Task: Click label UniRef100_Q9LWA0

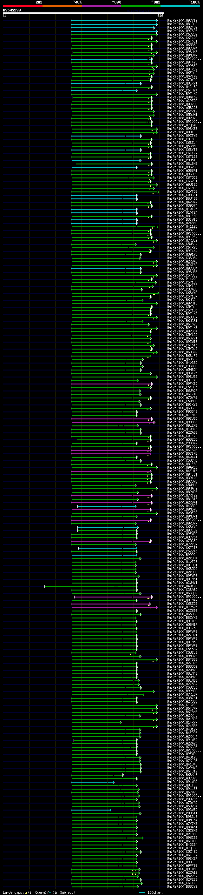Action: pyautogui.click(x=182, y=782)
